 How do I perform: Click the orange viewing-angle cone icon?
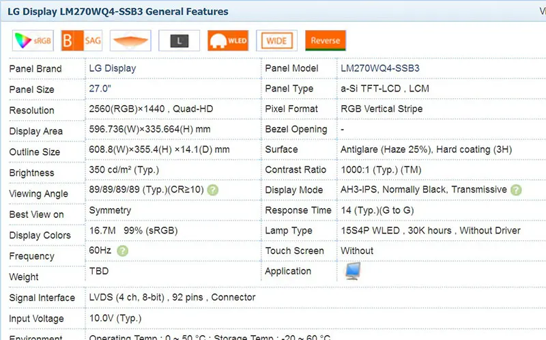point(130,41)
